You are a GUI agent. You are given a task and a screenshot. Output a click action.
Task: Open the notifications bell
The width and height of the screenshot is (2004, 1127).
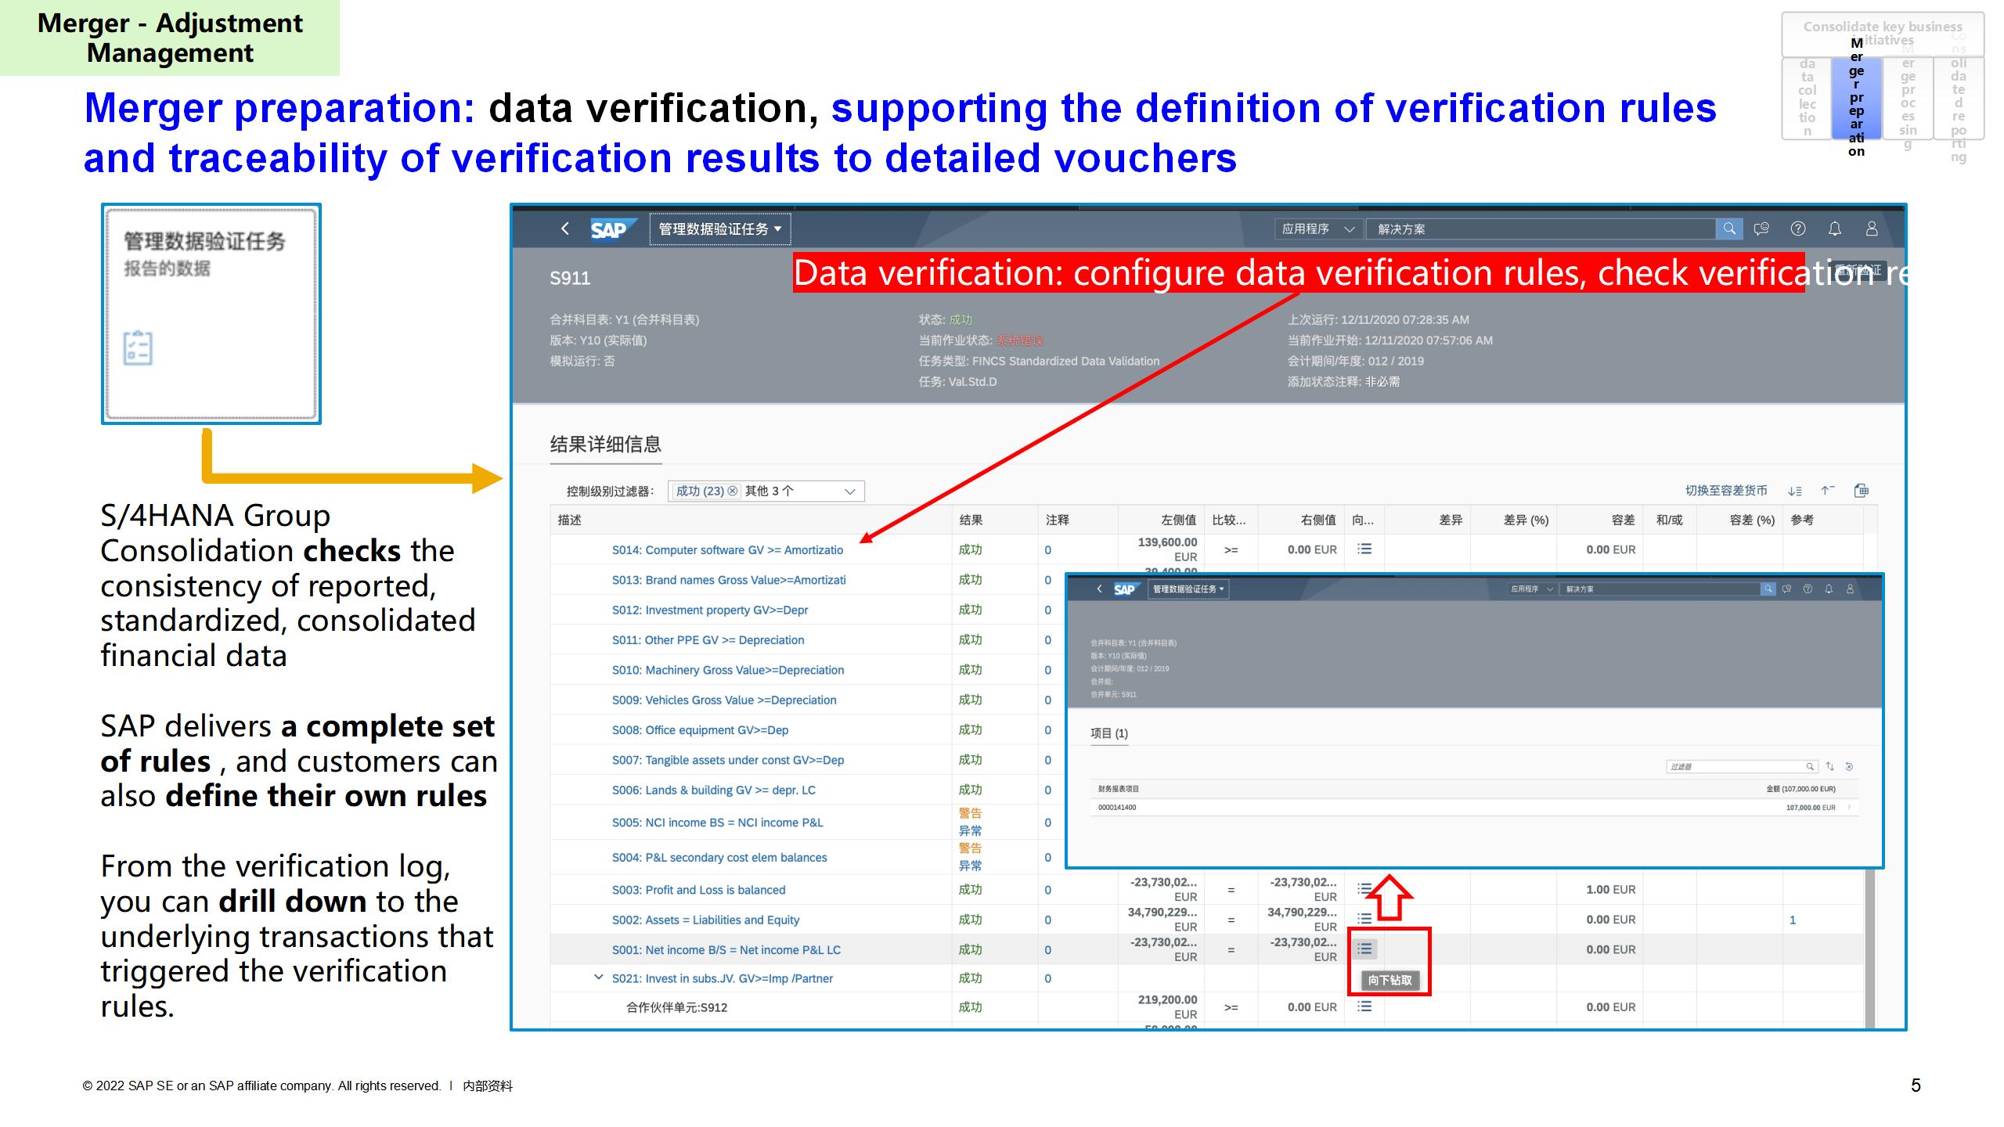pyautogui.click(x=1835, y=229)
